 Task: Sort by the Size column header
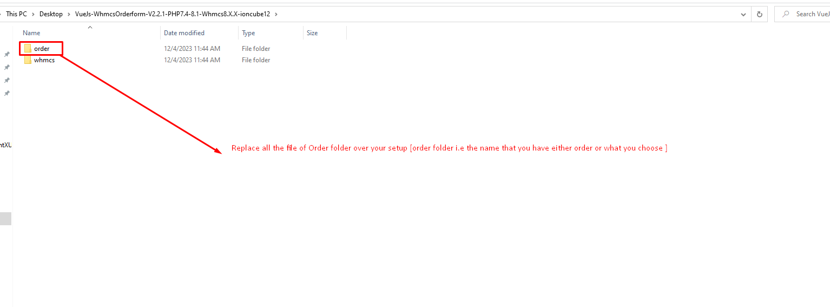[312, 33]
